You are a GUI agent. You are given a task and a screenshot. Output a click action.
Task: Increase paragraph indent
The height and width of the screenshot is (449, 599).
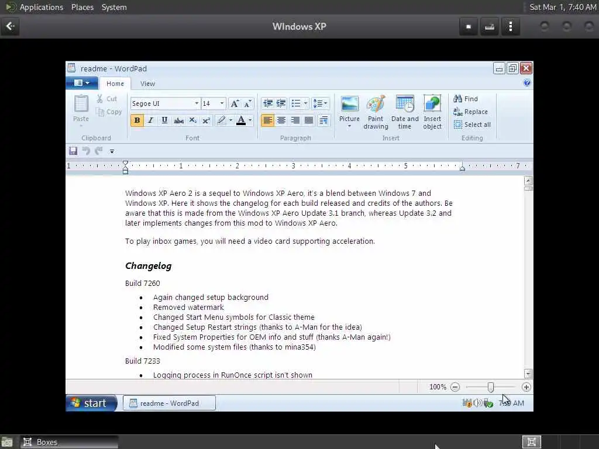(281, 103)
